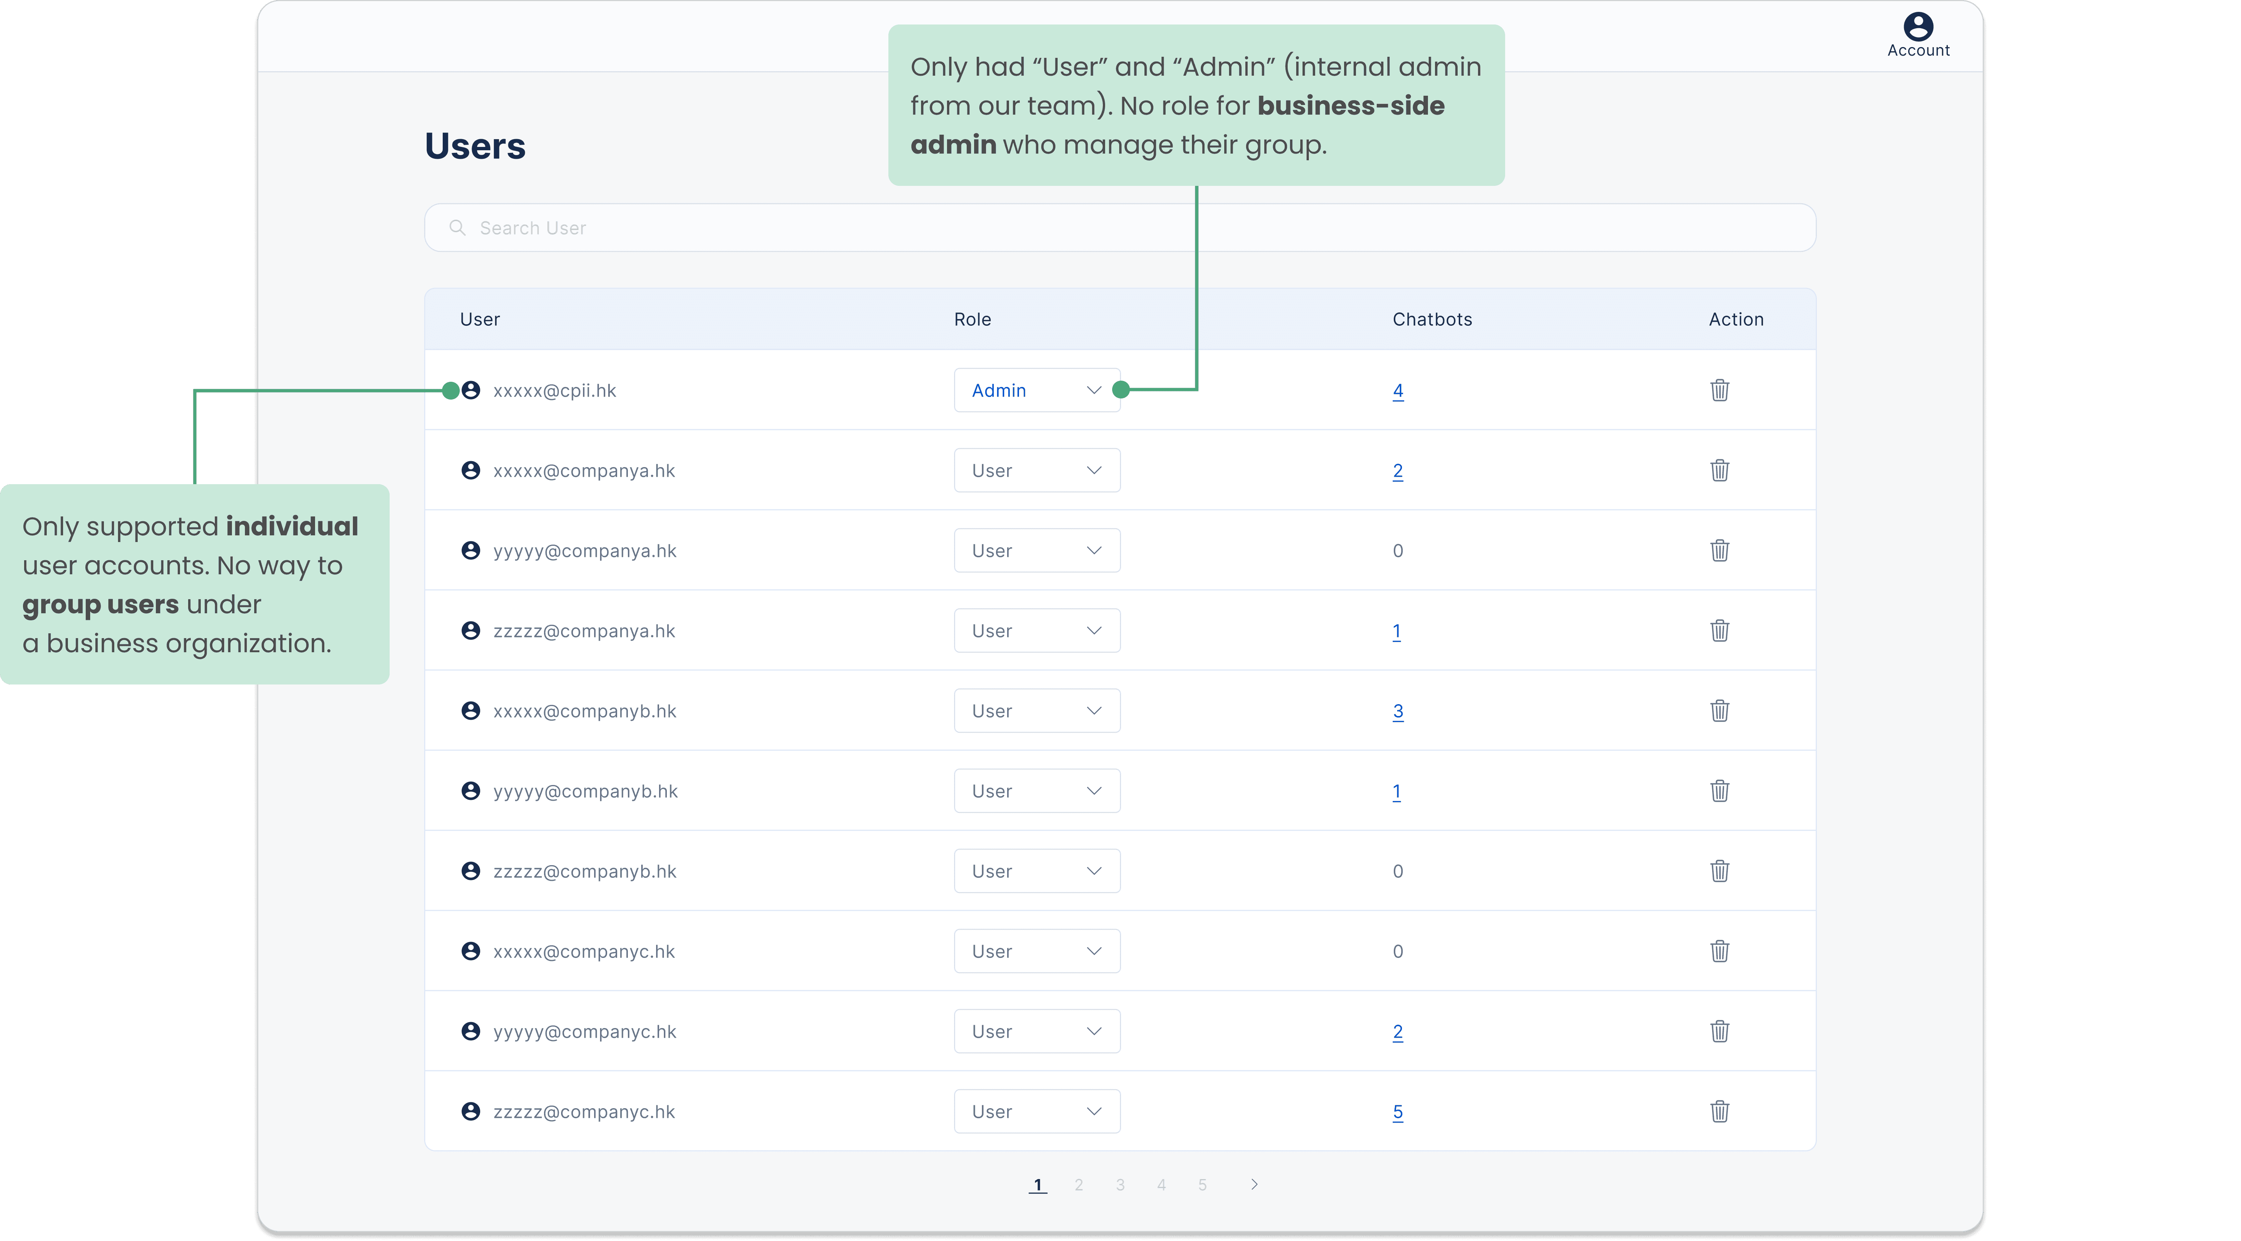Expand role dropdown for zzzzz@companyc.hk
2241x1241 pixels.
click(x=1036, y=1112)
